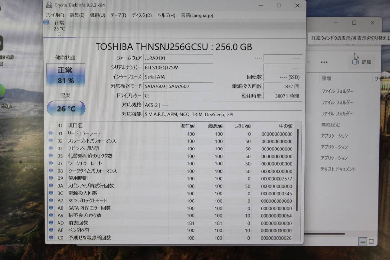
Task: Click the status dot for 02 スループットパフォーマンス
Action: coord(51,141)
